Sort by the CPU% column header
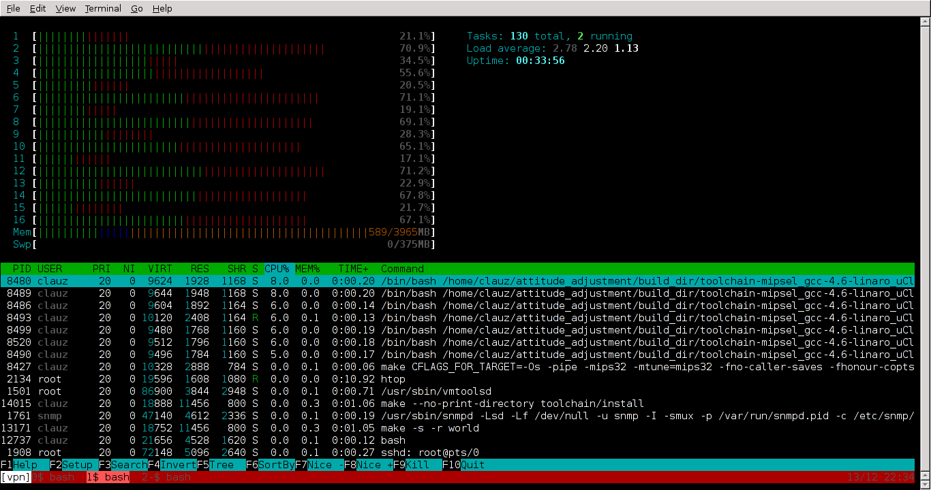This screenshot has width=931, height=490. [277, 269]
